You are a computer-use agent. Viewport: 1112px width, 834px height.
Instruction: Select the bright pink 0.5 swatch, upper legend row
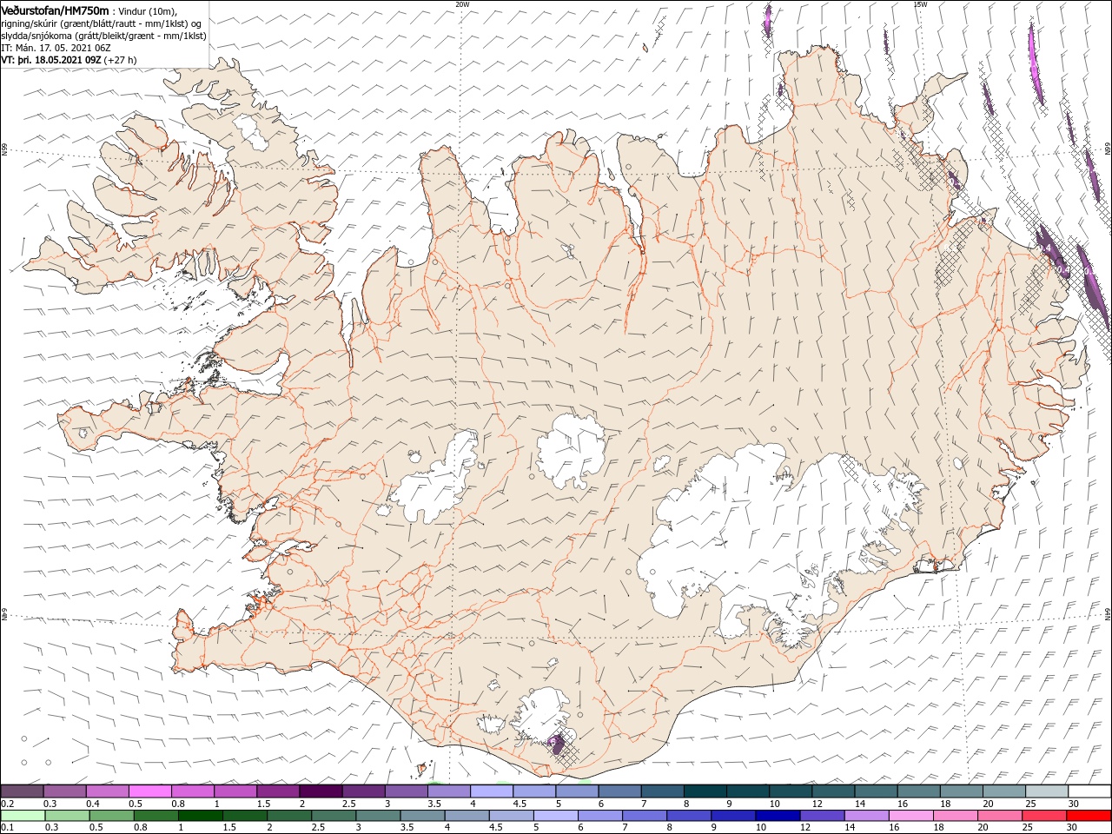coord(150,791)
